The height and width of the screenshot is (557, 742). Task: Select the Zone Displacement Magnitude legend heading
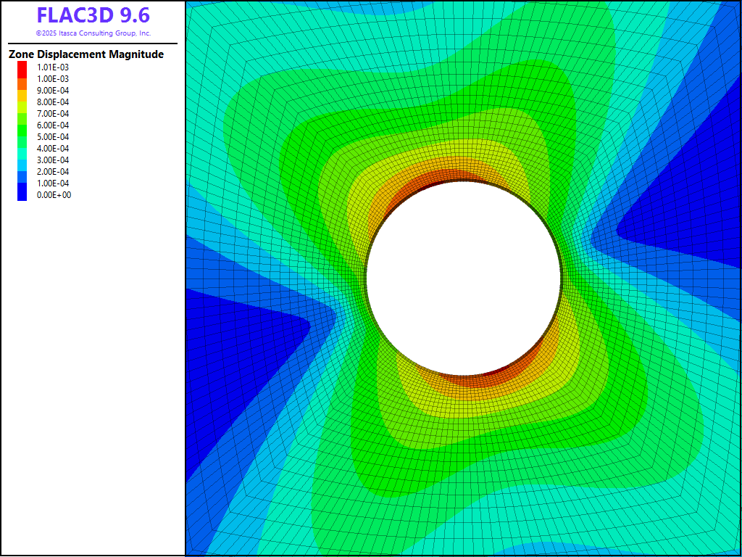[x=86, y=54]
